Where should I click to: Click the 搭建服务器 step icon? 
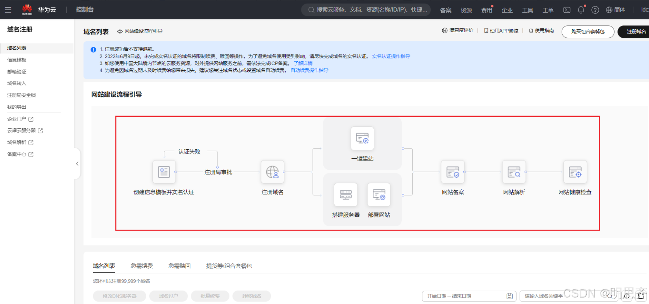(346, 195)
